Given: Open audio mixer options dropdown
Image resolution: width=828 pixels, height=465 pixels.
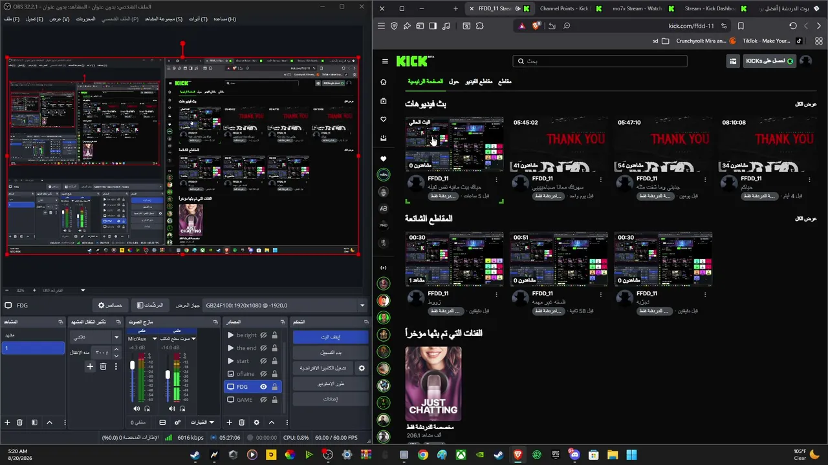Looking at the screenshot, I should 201,422.
